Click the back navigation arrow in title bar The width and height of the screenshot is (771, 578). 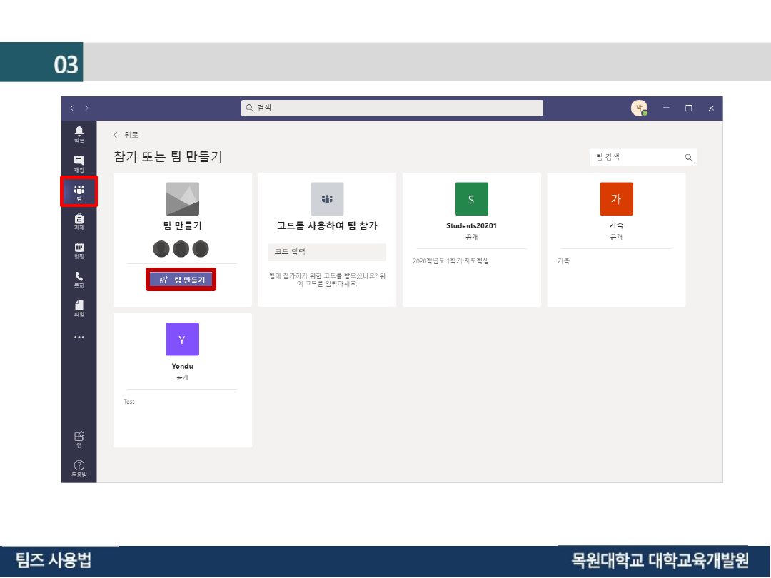tap(71, 108)
